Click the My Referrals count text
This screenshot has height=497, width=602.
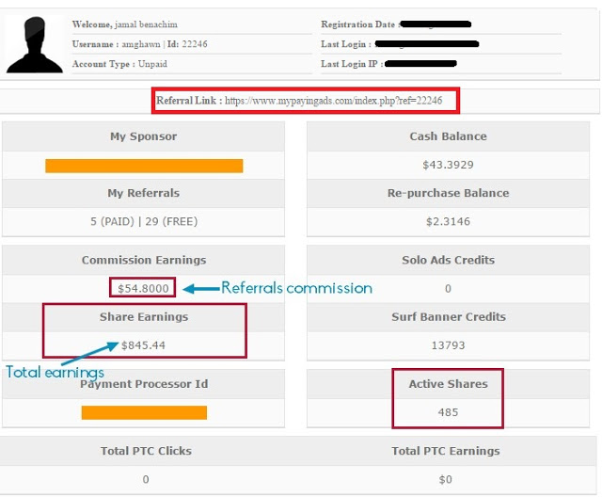click(144, 221)
